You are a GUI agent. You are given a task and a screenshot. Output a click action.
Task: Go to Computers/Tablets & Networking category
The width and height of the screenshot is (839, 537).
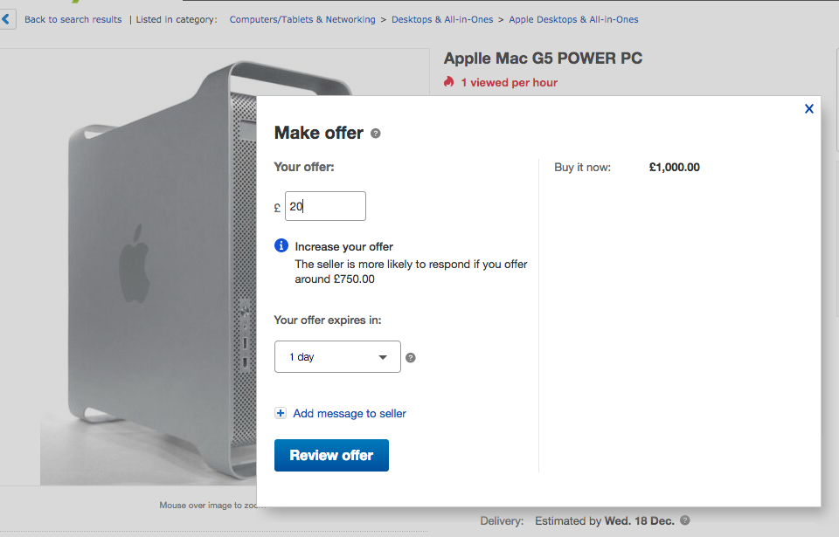pos(302,19)
